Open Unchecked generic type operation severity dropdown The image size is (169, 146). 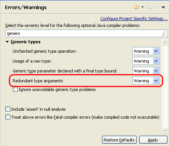point(146,51)
